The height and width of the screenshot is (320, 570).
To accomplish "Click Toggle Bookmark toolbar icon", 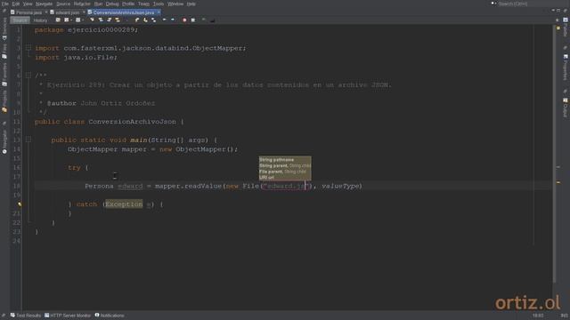I will [154, 20].
